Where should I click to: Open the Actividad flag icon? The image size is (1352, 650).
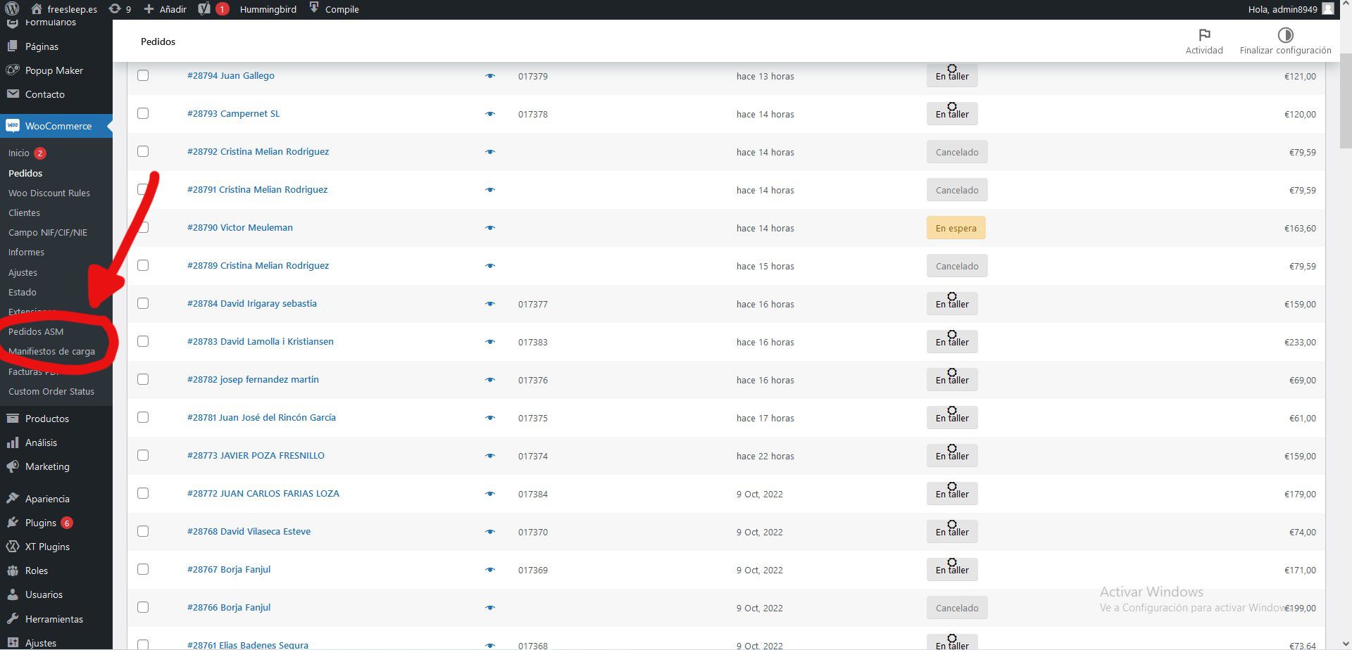tap(1204, 35)
